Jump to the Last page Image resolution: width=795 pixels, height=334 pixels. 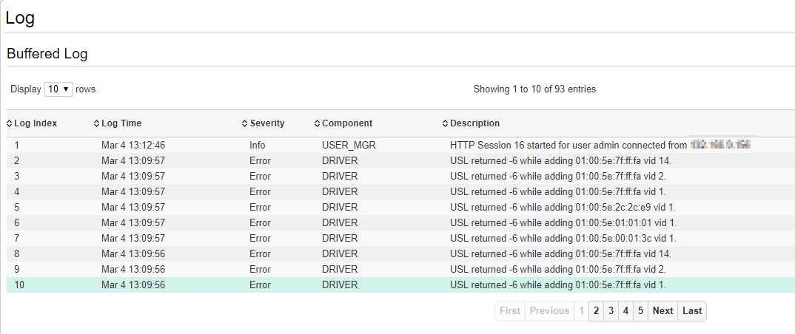coord(692,311)
